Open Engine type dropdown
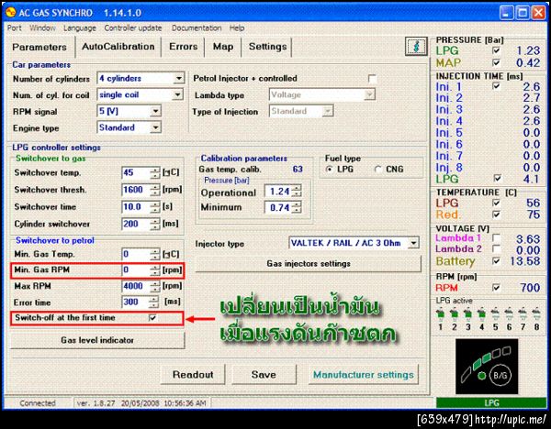The width and height of the screenshot is (551, 429). [x=155, y=127]
